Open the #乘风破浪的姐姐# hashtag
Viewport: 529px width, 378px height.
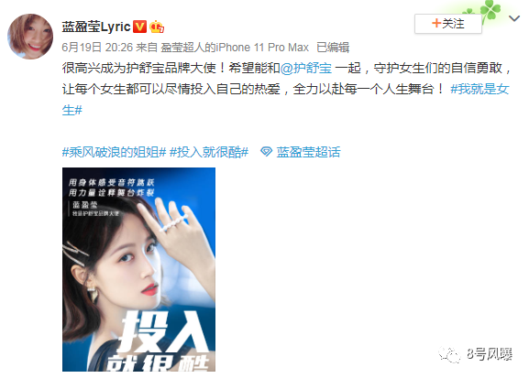(114, 152)
